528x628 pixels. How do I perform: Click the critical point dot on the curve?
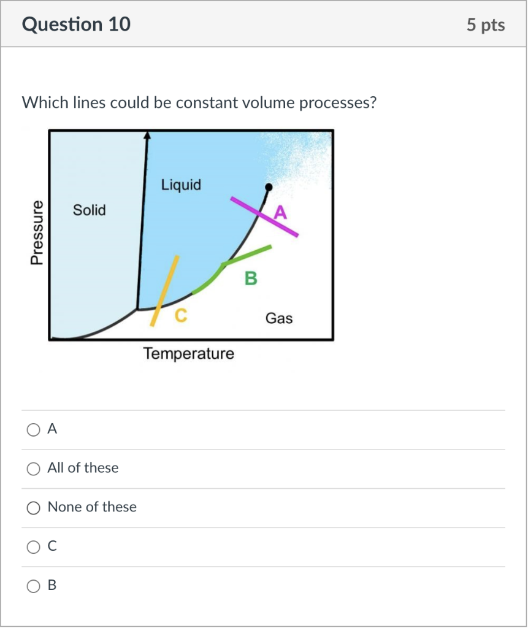(x=268, y=188)
